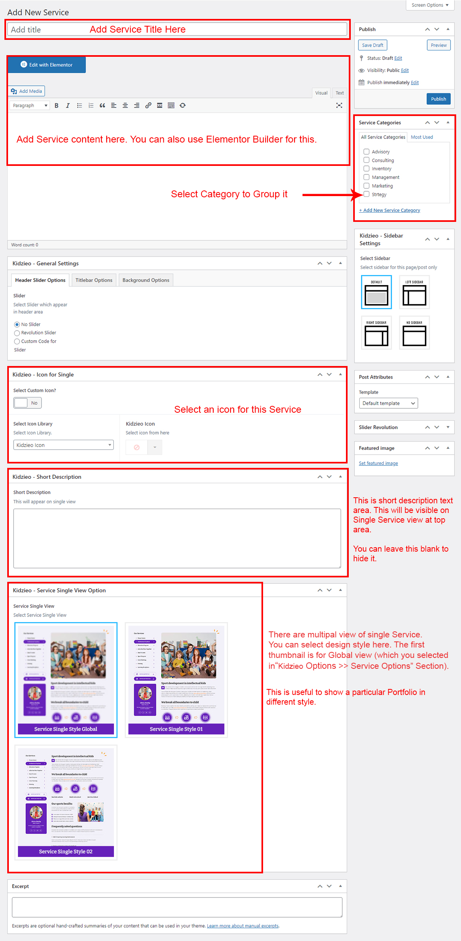This screenshot has height=941, width=461.
Task: Select the Revolution Slider radio button
Action: (x=17, y=333)
